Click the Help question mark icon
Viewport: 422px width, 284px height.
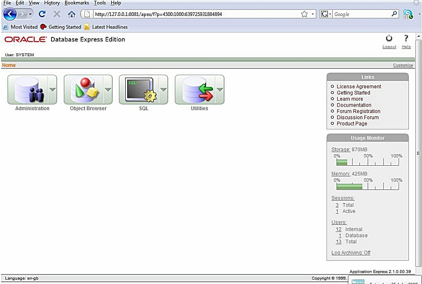pyautogui.click(x=406, y=38)
